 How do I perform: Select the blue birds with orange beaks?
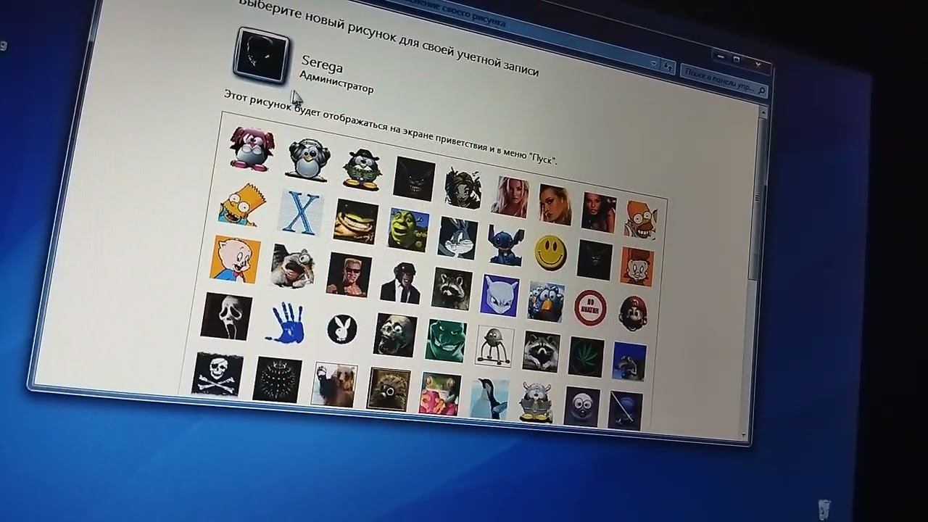[x=546, y=302]
